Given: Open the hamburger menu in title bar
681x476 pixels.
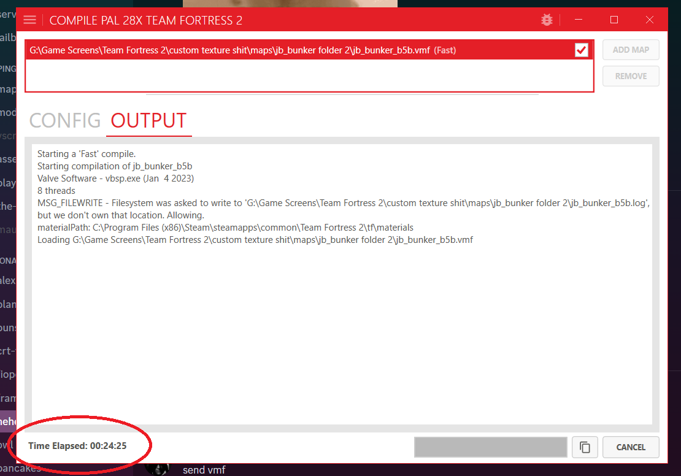Looking at the screenshot, I should (29, 20).
